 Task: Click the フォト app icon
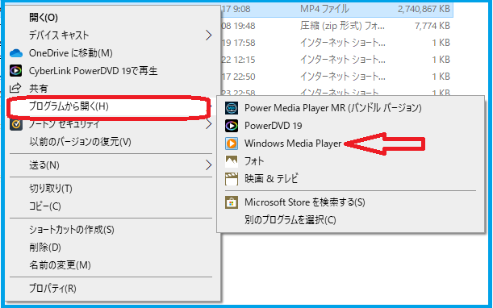click(x=232, y=161)
